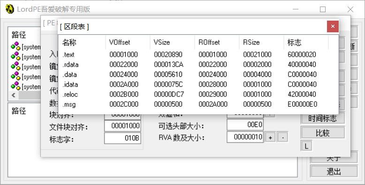Click the minus button beside RVA 数及大小
The height and width of the screenshot is (185, 365).
click(x=283, y=137)
